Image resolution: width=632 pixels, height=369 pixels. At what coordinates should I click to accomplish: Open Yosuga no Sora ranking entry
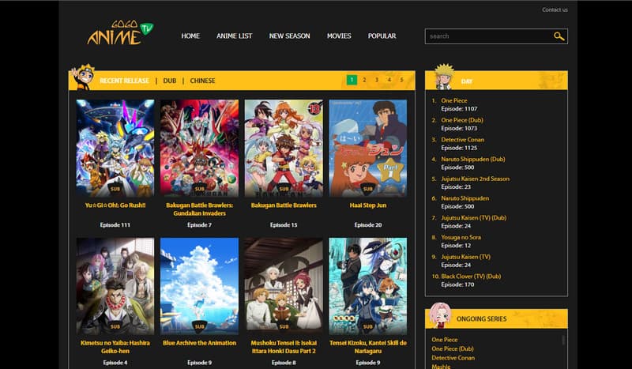461,237
